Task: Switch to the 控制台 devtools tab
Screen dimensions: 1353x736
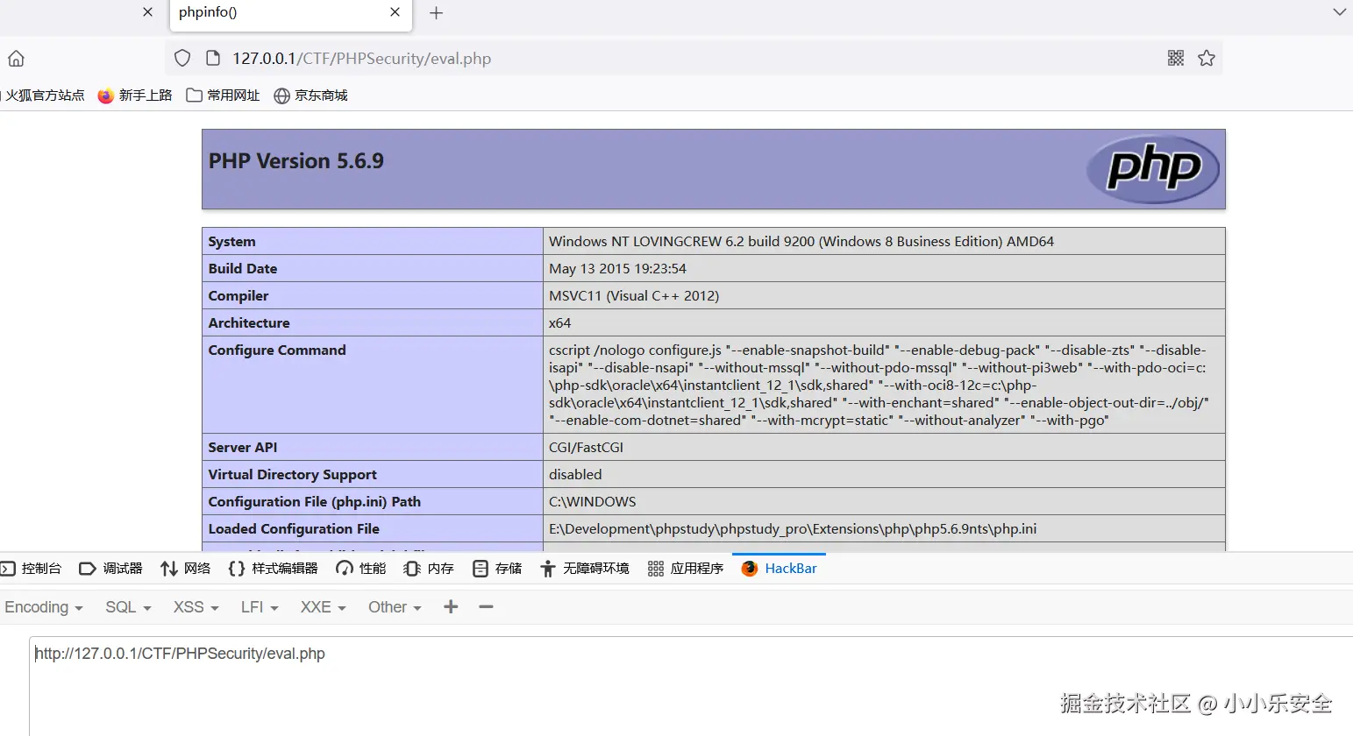Action: click(32, 569)
